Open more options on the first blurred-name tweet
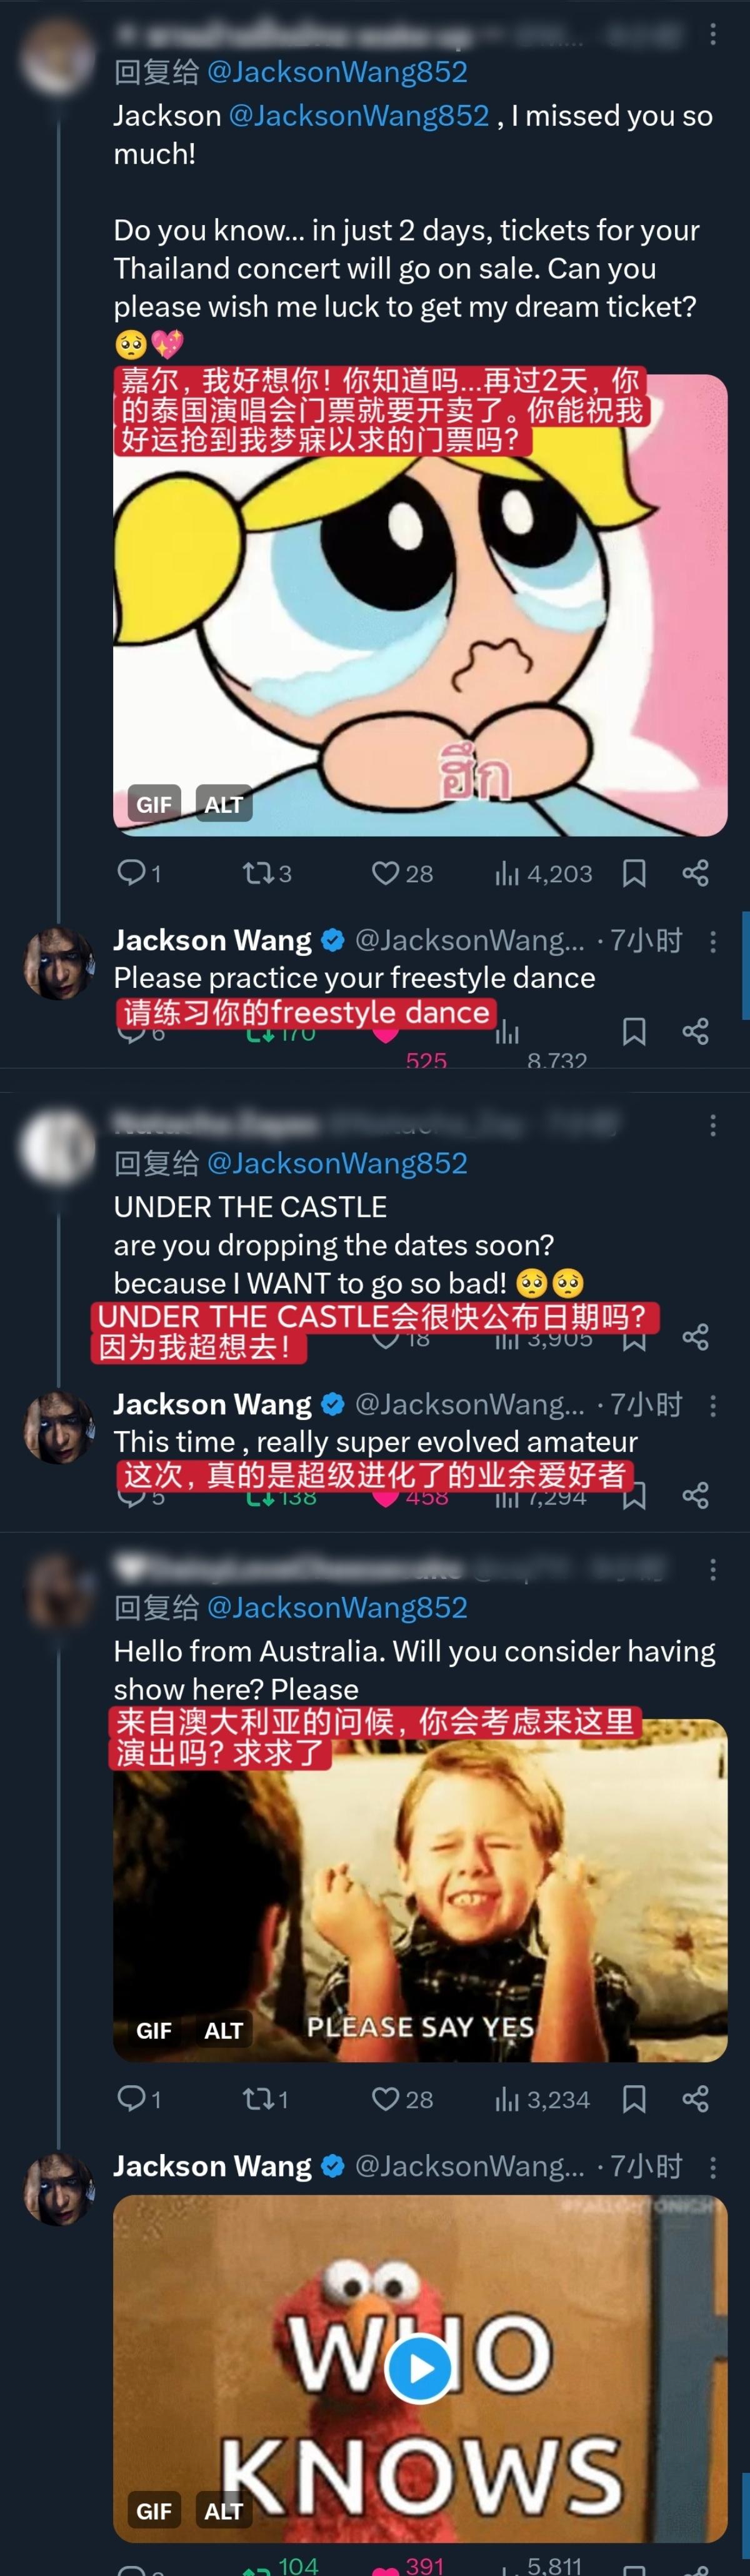The height and width of the screenshot is (2576, 750). coord(713,35)
